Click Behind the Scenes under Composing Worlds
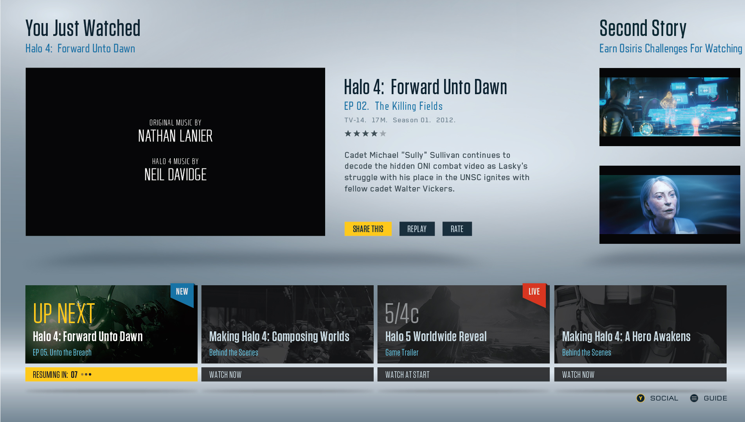The width and height of the screenshot is (745, 422). pyautogui.click(x=234, y=352)
